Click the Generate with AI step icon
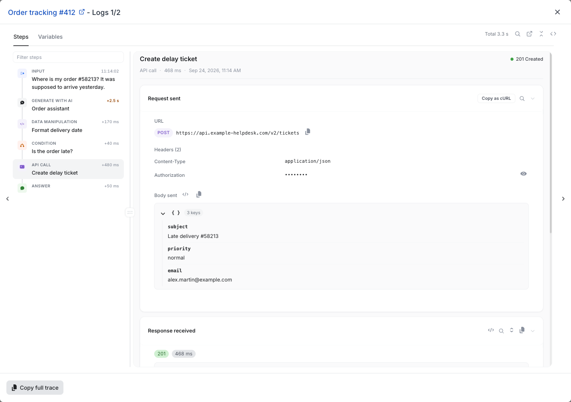The image size is (571, 402). [x=22, y=102]
